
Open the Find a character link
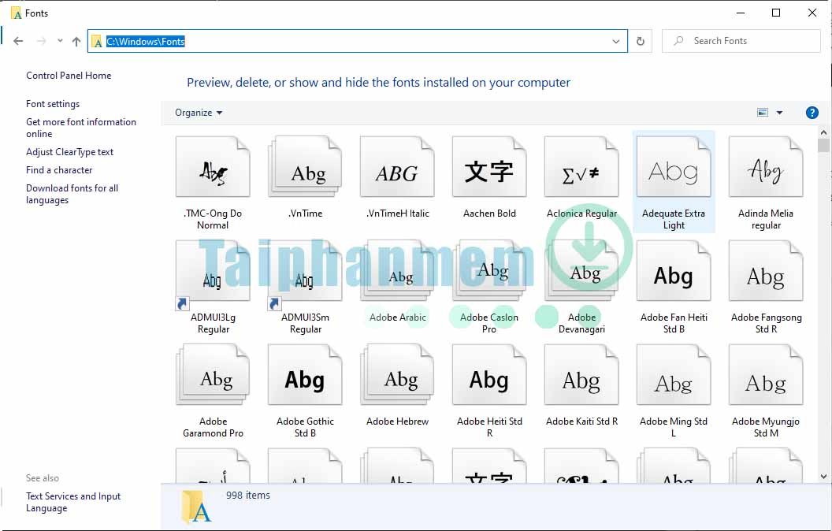point(59,170)
